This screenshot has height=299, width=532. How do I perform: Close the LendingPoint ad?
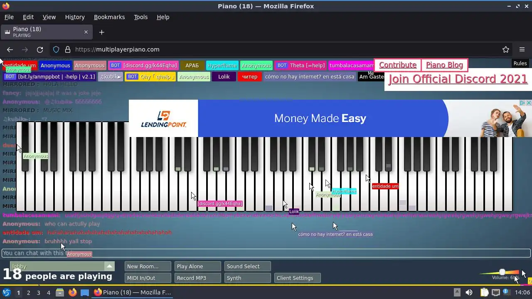coord(529,103)
